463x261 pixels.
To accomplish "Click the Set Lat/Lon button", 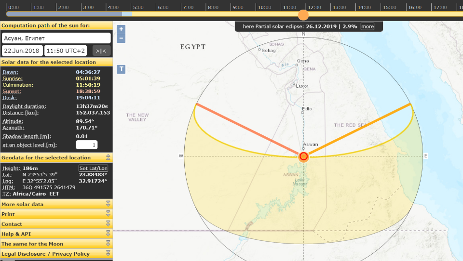I will tap(93, 168).
